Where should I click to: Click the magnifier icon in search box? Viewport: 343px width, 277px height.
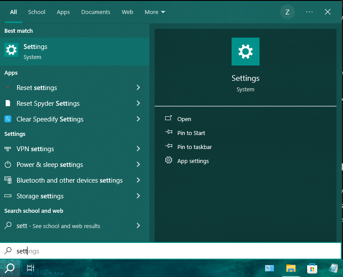8,250
